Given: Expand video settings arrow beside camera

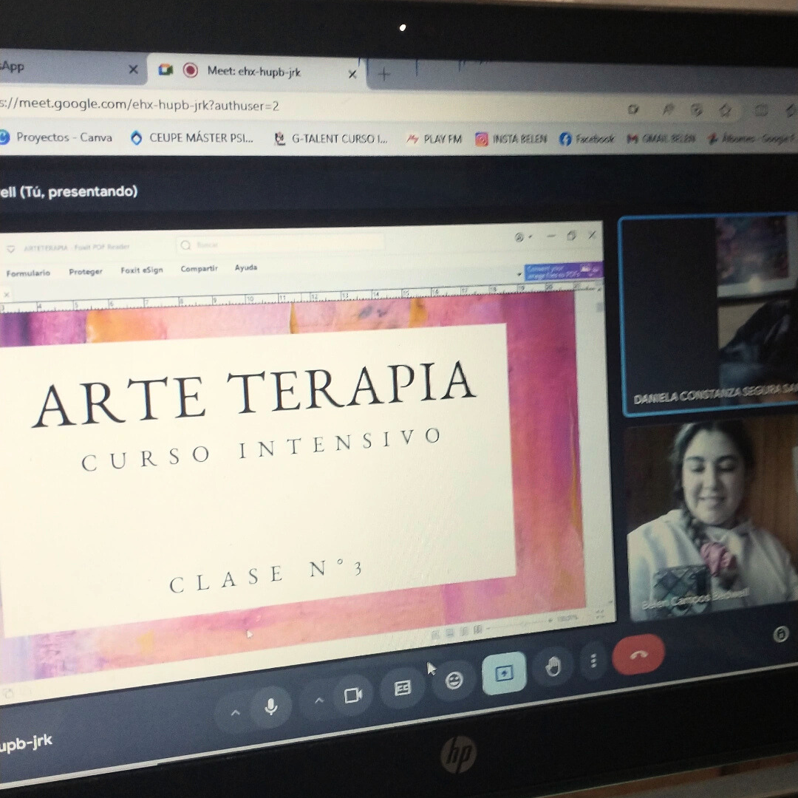Looking at the screenshot, I should 319,700.
